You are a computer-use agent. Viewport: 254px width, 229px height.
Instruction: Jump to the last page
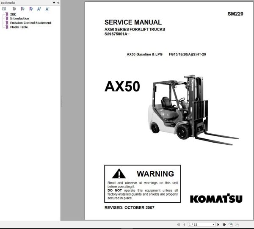coord(224,225)
